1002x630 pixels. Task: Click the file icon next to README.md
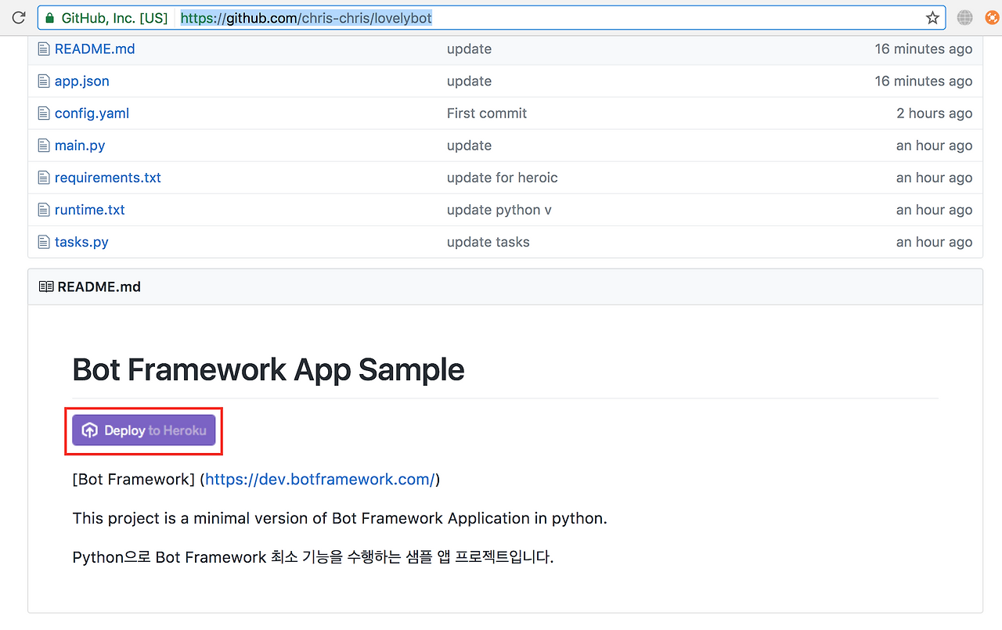(x=44, y=49)
